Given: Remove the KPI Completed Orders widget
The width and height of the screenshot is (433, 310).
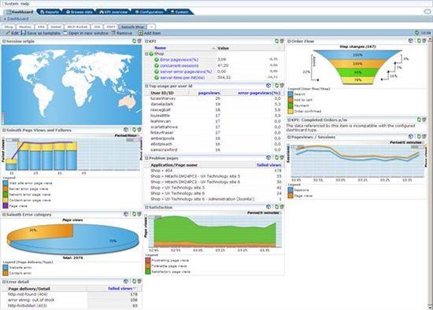Looking at the screenshot, I should pos(424,120).
